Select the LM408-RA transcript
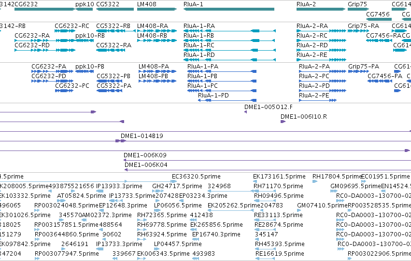The image size is (411, 261). pyautogui.click(x=157, y=31)
